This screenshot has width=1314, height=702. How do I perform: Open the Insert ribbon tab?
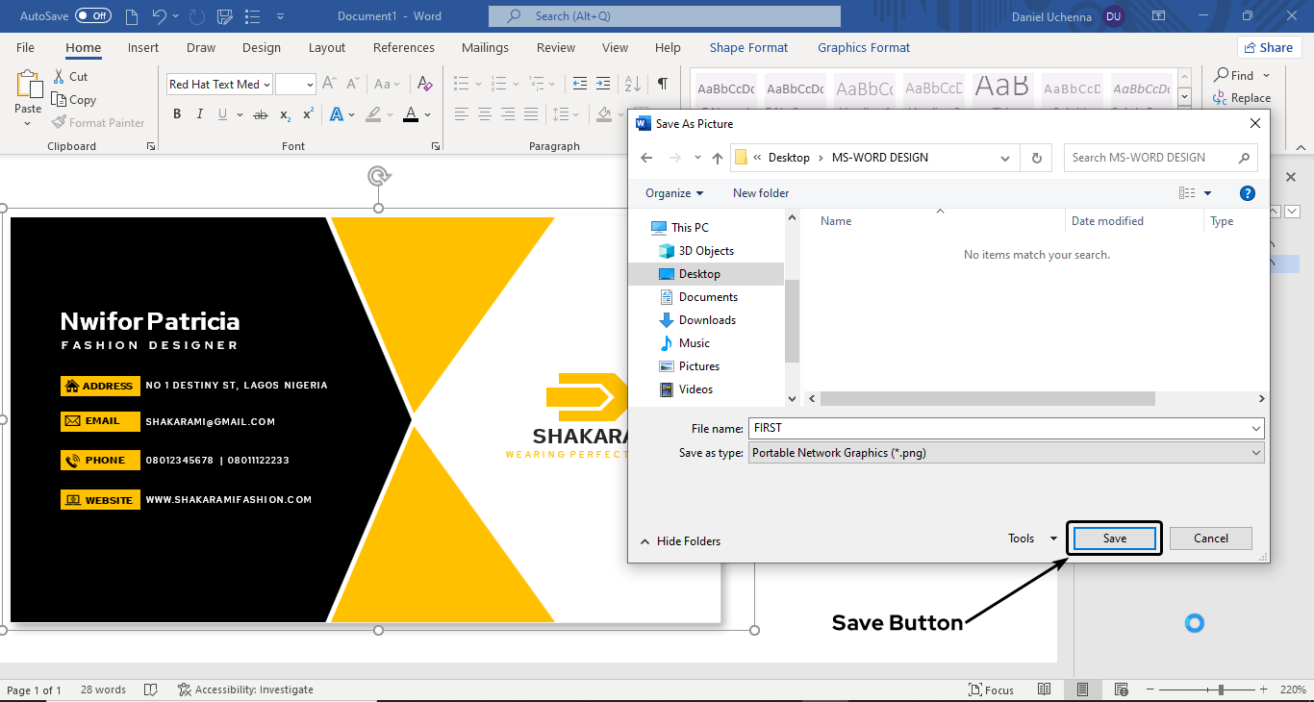coord(143,48)
